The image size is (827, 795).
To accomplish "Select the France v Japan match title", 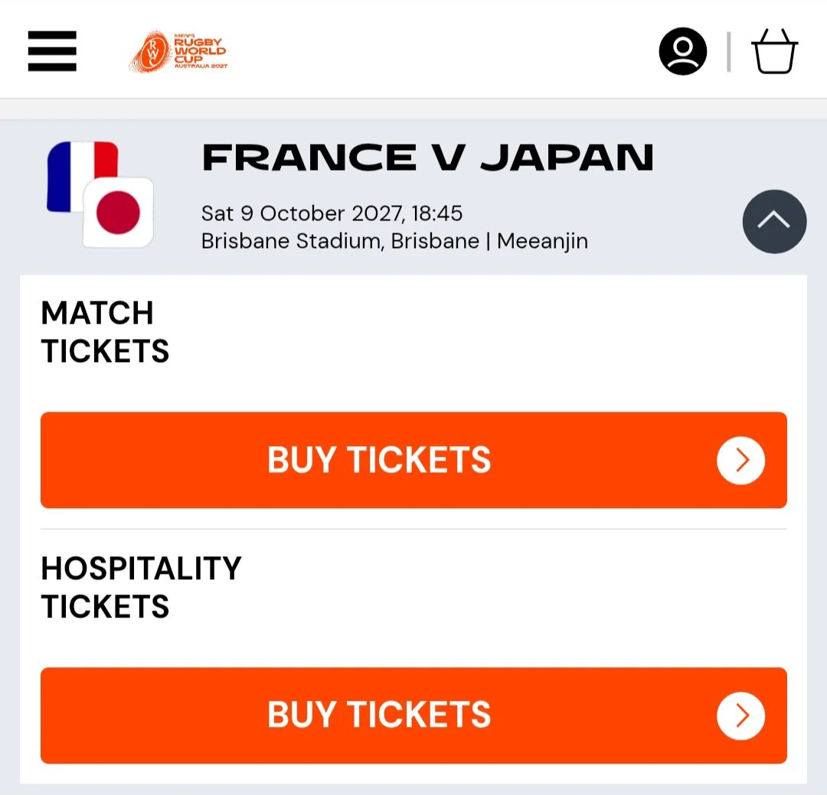I will point(428,158).
